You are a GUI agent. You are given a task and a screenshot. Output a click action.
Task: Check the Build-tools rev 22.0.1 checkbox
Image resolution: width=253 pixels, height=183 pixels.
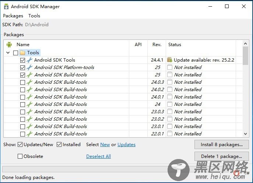click(x=22, y=134)
